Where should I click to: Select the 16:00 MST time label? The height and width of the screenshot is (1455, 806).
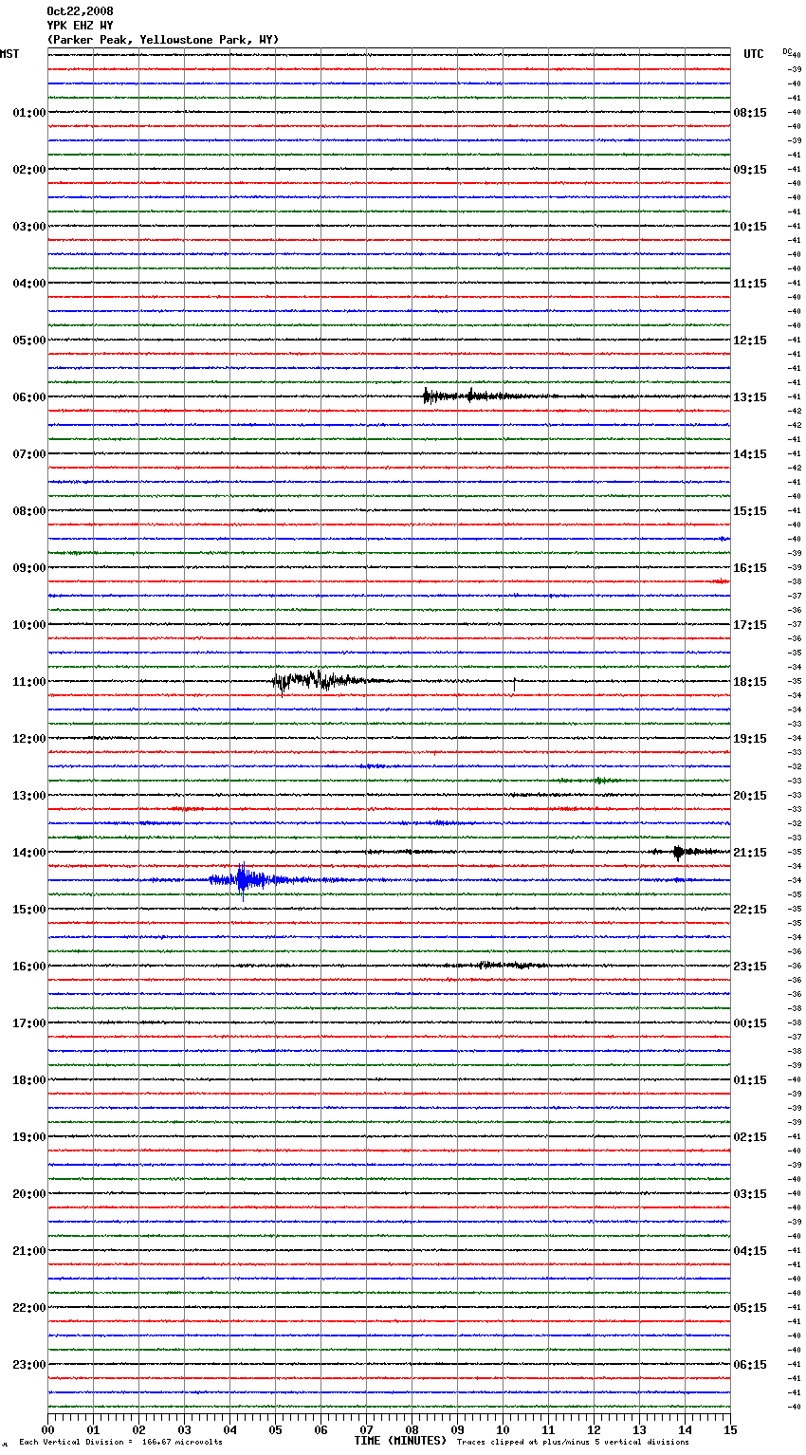[29, 967]
